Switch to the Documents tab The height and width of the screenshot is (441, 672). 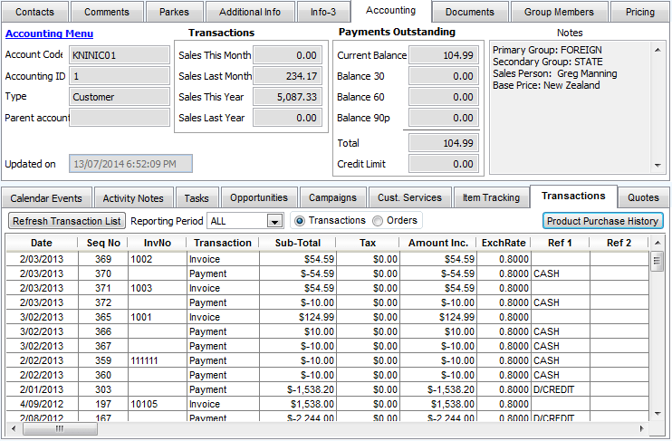470,12
